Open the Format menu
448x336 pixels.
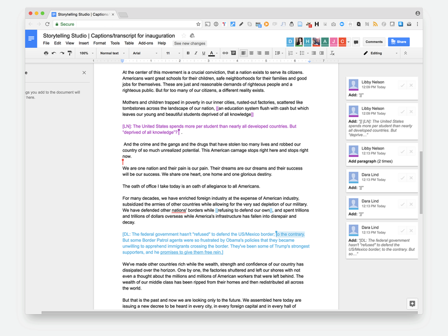pyautogui.click(x=100, y=43)
